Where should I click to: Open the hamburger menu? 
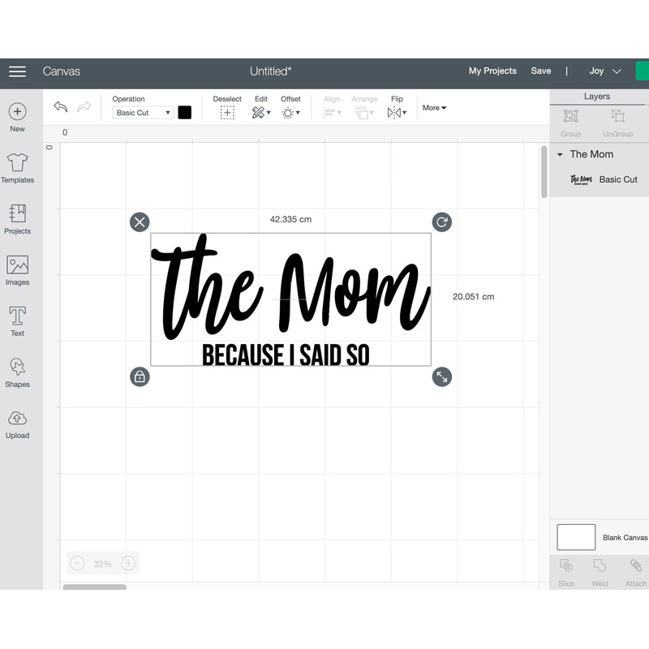[17, 71]
